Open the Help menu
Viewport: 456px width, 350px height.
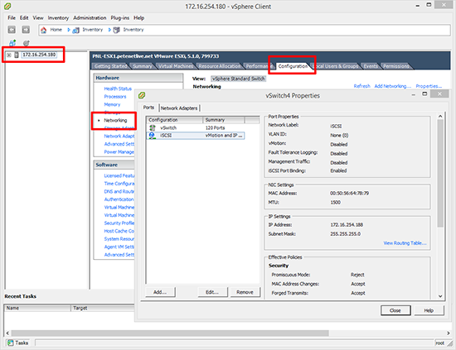click(x=139, y=18)
